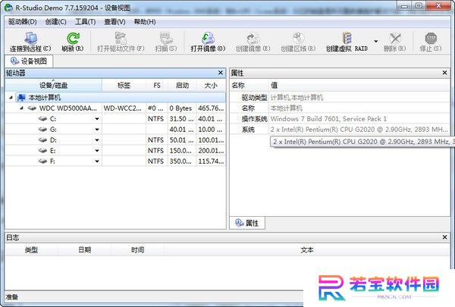This screenshot has width=455, height=307.
Task: Switch to the 设备视图 Device View tab
Action: (x=29, y=61)
